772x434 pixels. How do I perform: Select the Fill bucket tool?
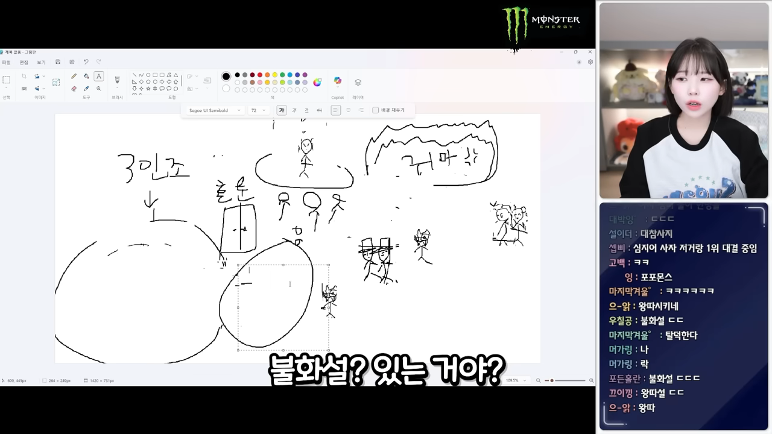86,76
